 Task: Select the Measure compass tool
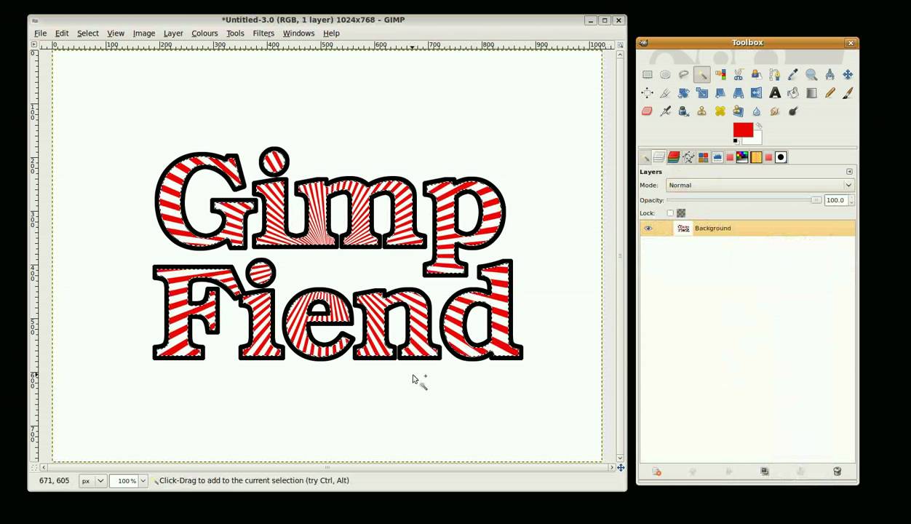pyautogui.click(x=830, y=74)
